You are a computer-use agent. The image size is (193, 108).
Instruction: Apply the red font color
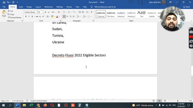[x=57, y=16]
